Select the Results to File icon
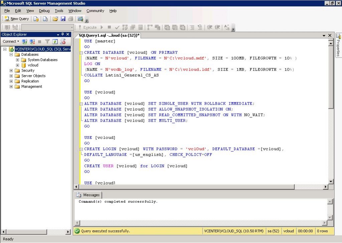342x243 pixels. pos(183,27)
